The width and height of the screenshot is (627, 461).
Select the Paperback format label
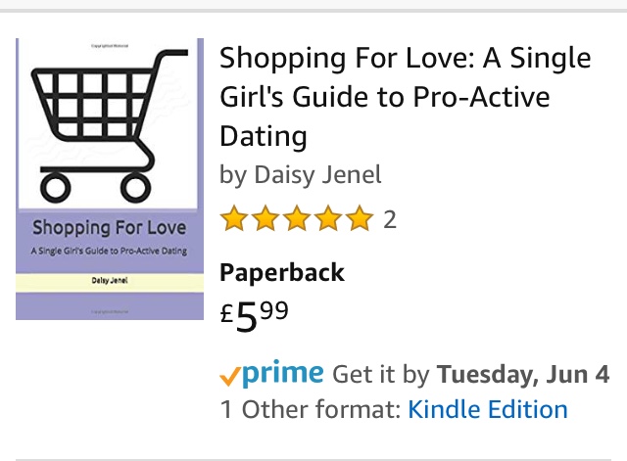tap(282, 272)
